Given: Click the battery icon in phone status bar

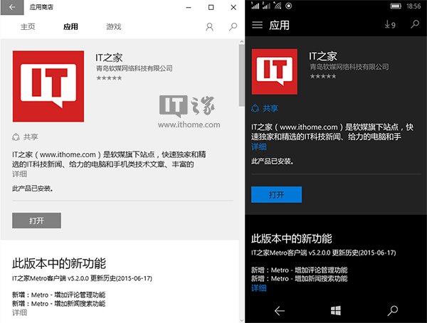Looking at the screenshot, I should point(396,6).
